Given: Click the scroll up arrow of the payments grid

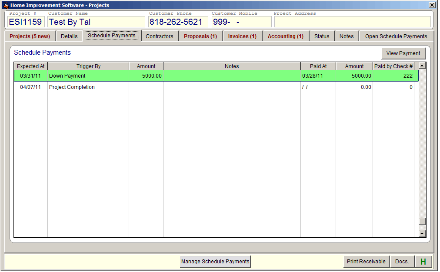Looking at the screenshot, I should [422, 66].
